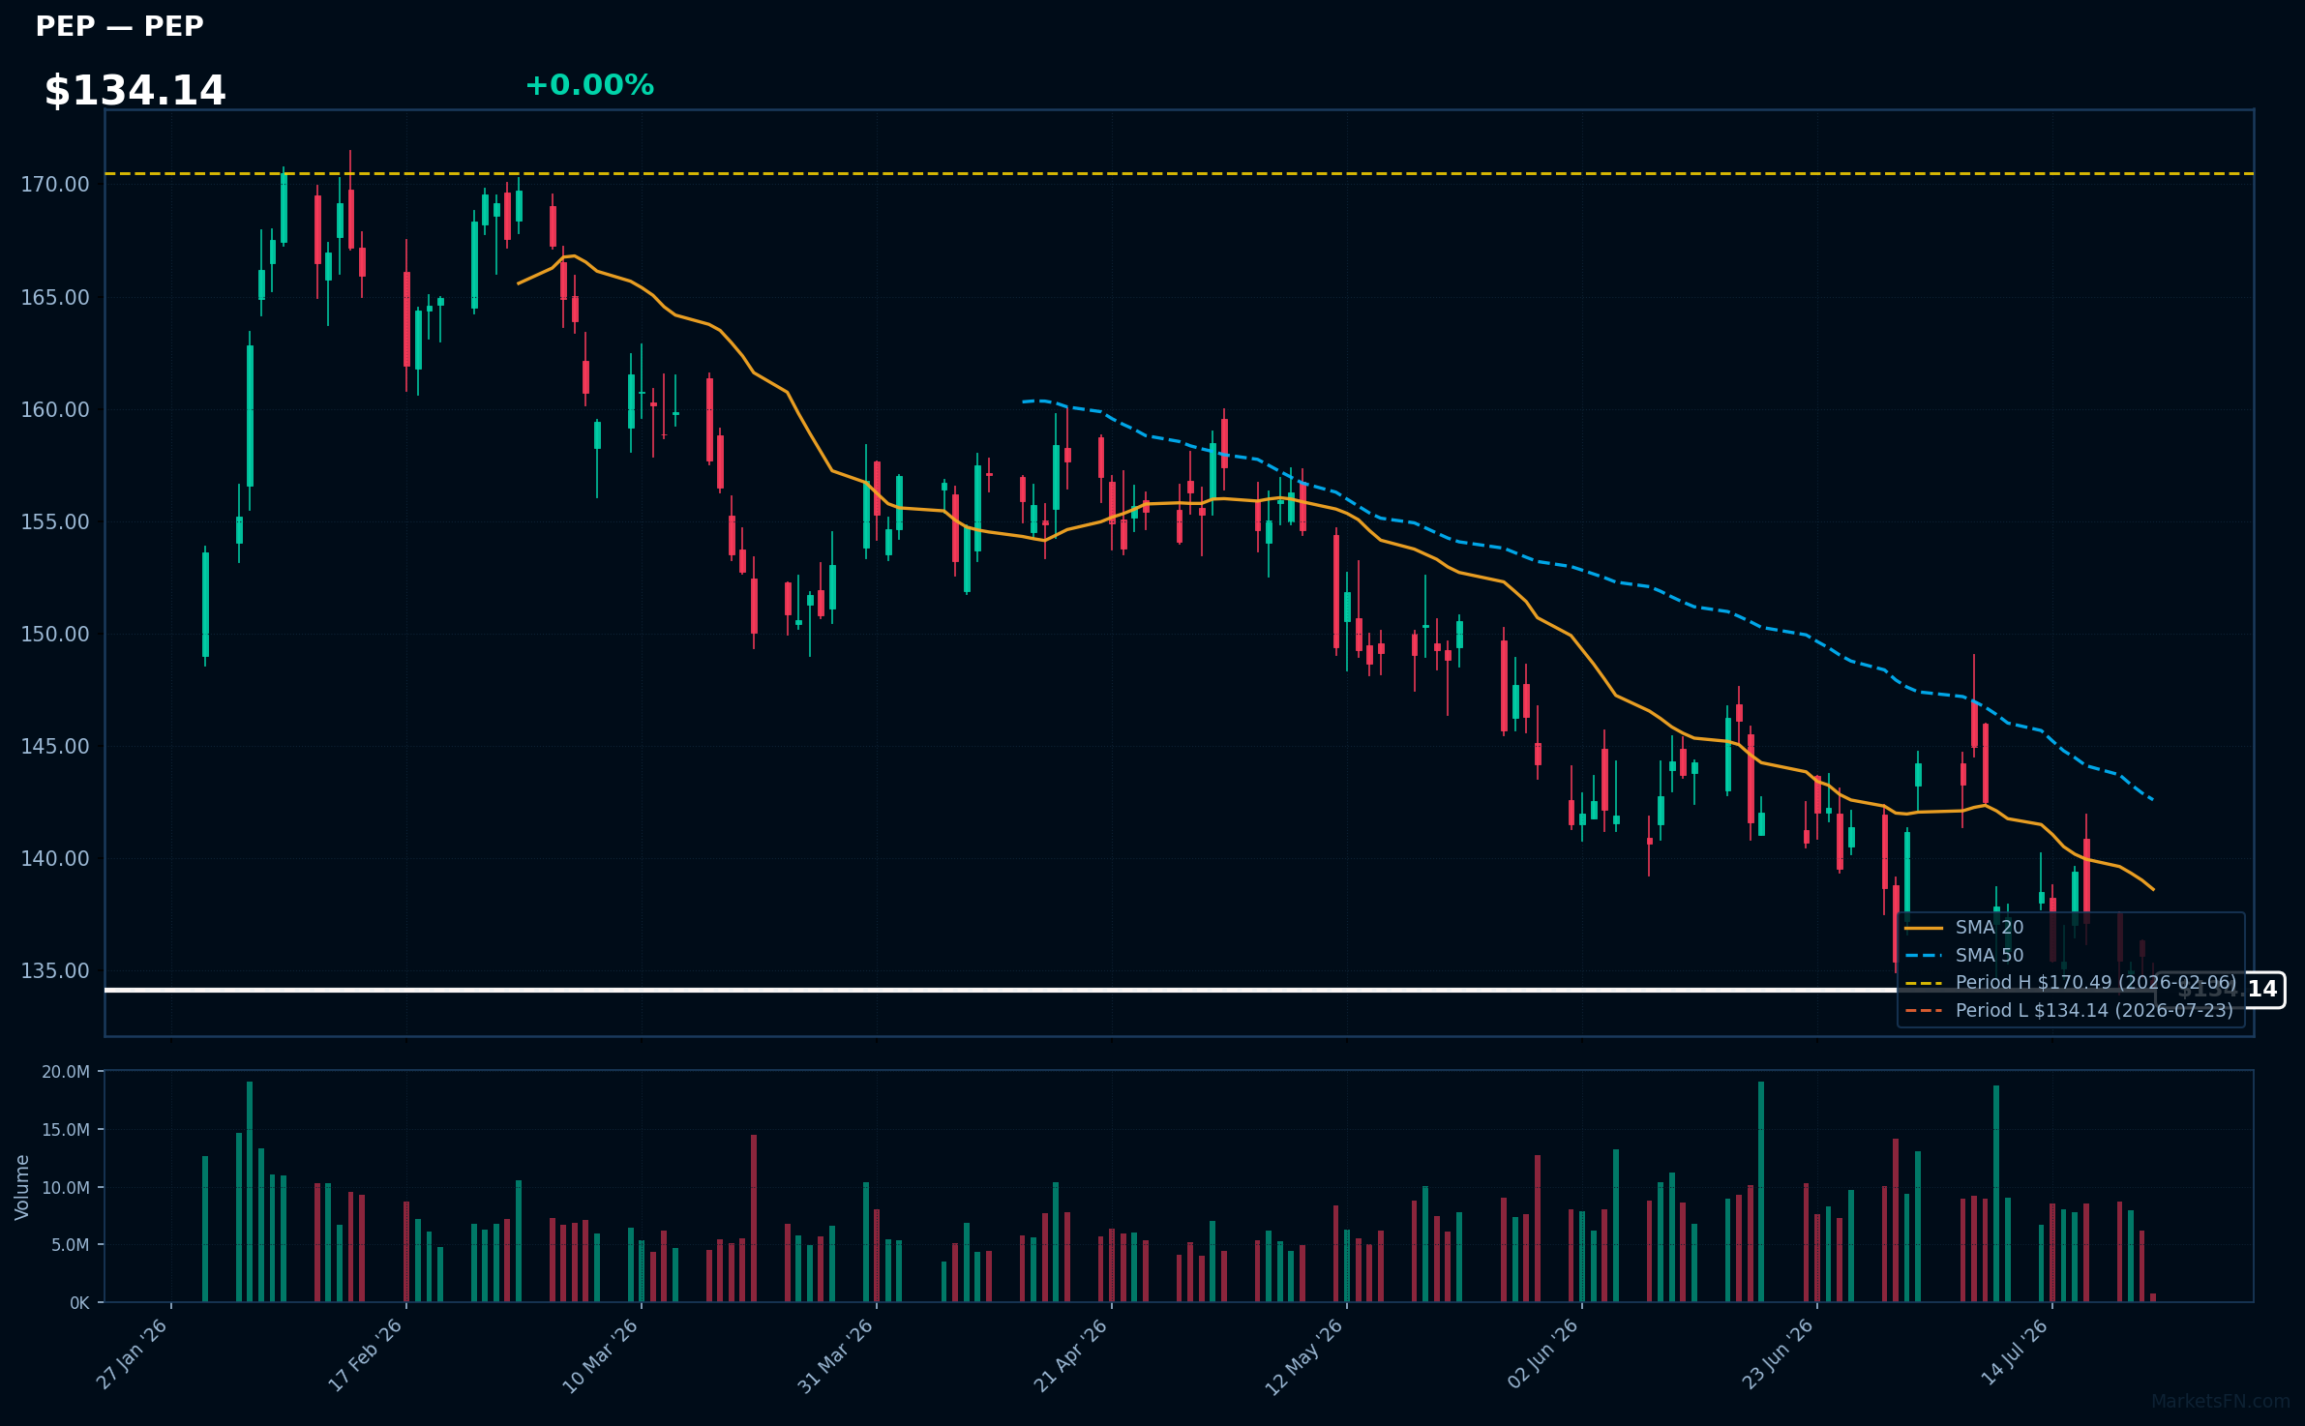Click the 10 Mar '26 date axis label
Screen dimensions: 2305x1426
pos(601,1355)
